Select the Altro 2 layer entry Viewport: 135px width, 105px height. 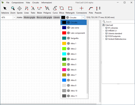(73, 49)
